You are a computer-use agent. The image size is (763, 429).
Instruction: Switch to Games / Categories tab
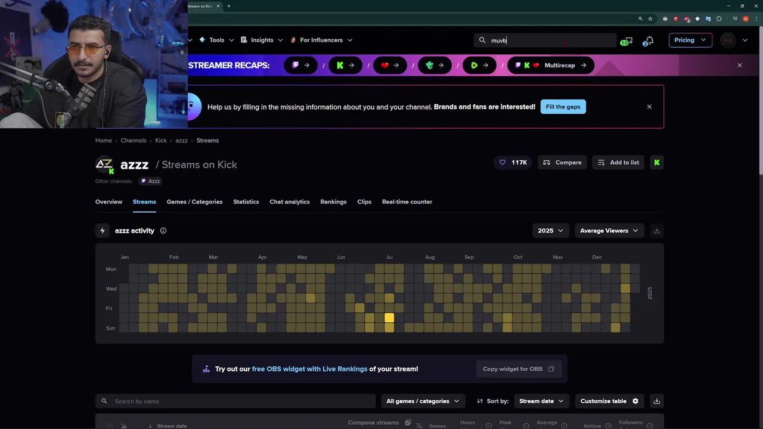pyautogui.click(x=194, y=202)
